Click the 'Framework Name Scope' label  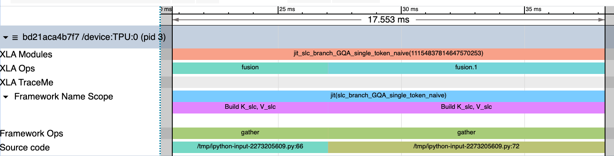64,96
